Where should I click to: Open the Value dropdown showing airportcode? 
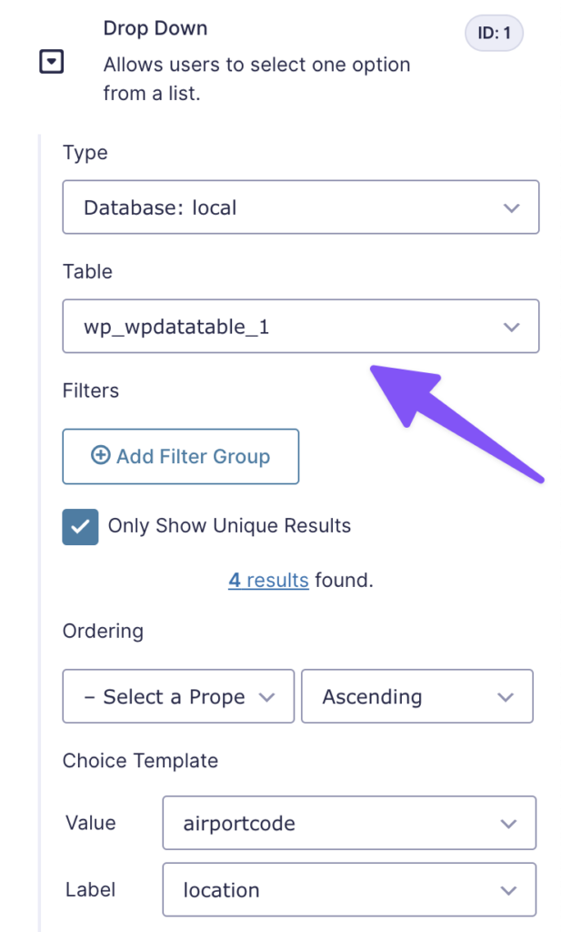tap(348, 823)
